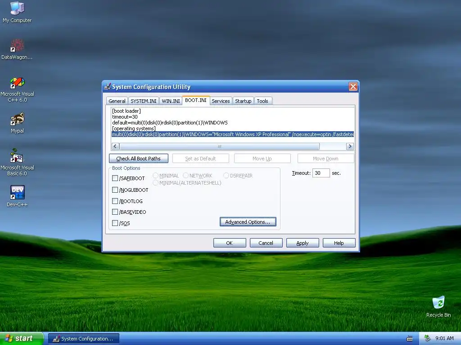Open the Recycle Bin icon
This screenshot has width=461, height=345.
tap(438, 306)
